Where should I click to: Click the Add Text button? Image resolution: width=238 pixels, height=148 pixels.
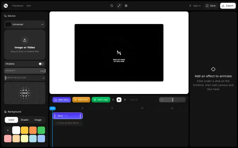(x=81, y=100)
